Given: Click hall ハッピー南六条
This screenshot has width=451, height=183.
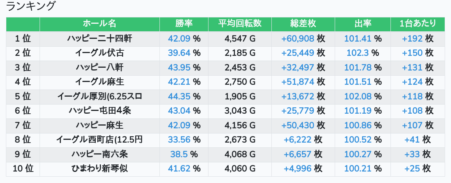Looking at the screenshot, I should click(99, 154).
